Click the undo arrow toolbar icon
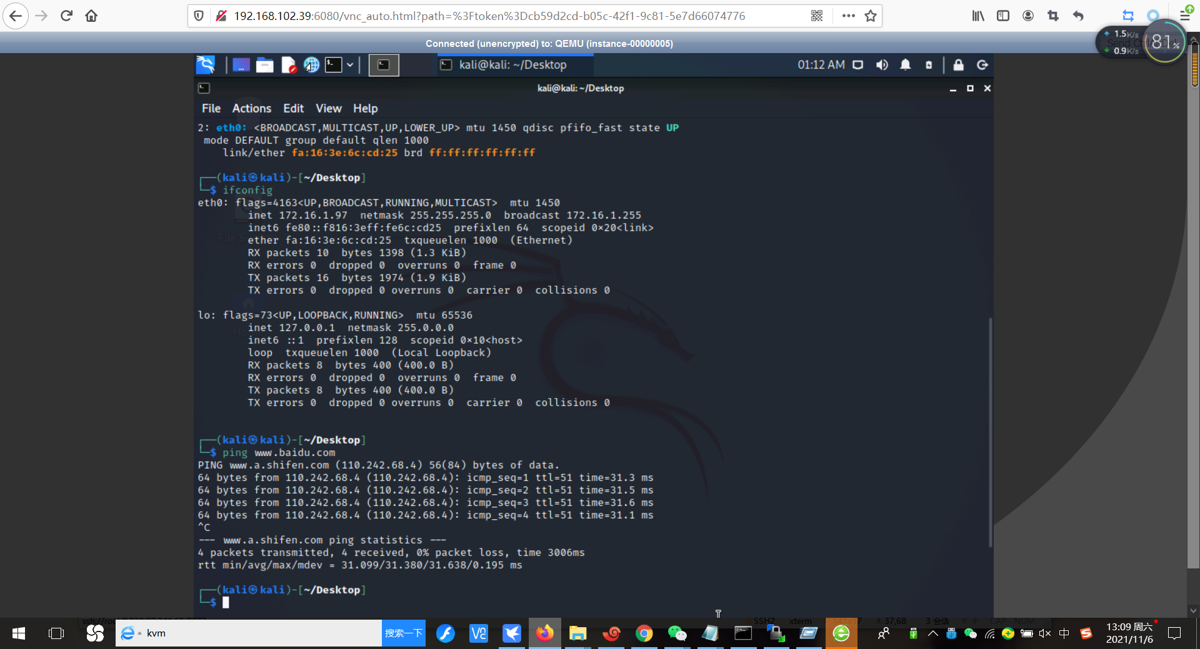 point(1078,16)
